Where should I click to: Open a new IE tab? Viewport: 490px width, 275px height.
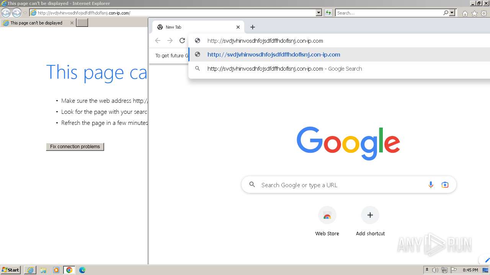coord(82,23)
